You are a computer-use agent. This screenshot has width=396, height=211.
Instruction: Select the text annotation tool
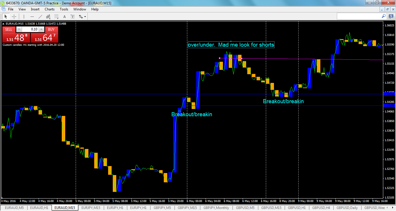point(65,17)
